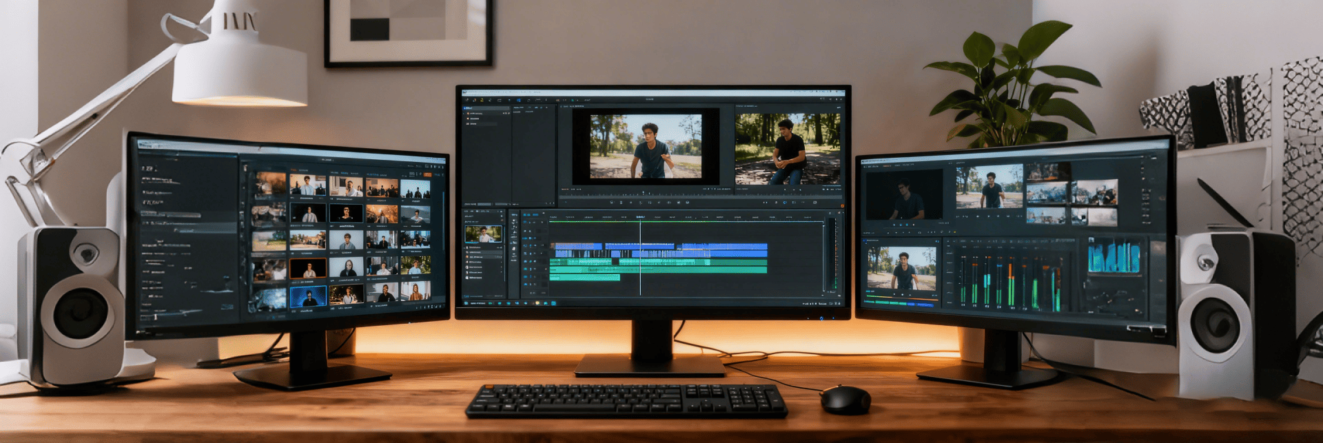Select the blue-highlighted clip thumbnail in the media browser

(x=308, y=297)
